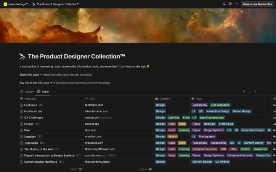Viewport: 276px width, 172px height.
Task: Click the comment bubble on Fontshare row
Action: [41, 105]
